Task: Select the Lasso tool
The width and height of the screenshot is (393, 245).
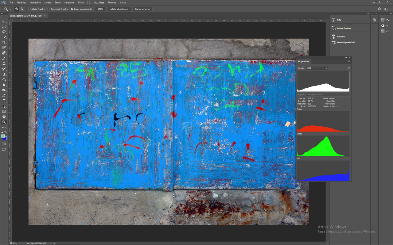Action: 4,32
